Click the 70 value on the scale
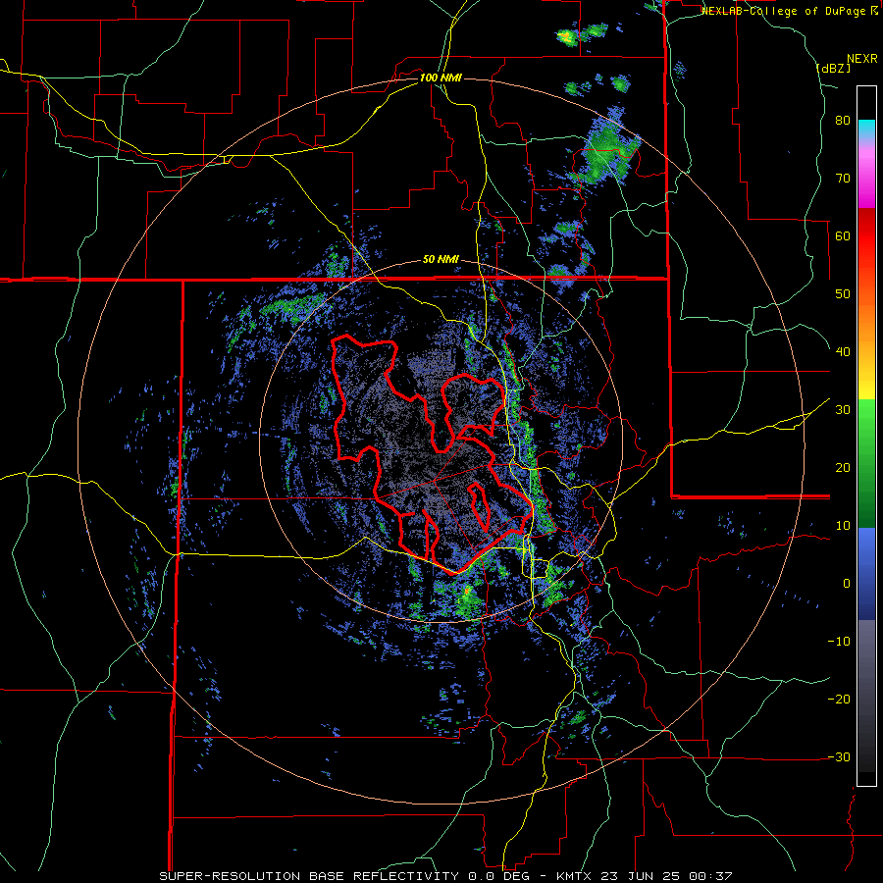 [843, 179]
